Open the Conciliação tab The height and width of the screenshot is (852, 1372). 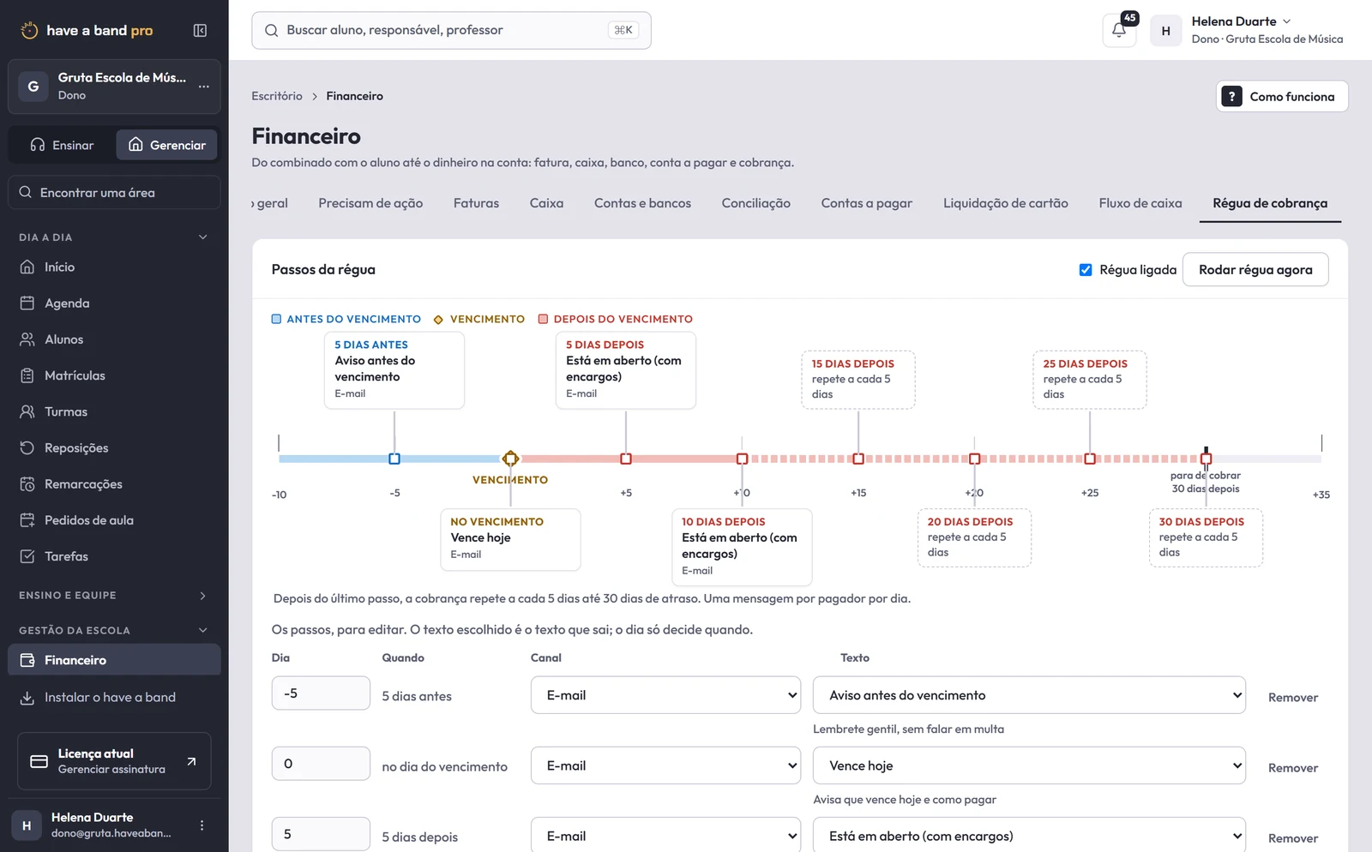coord(755,203)
